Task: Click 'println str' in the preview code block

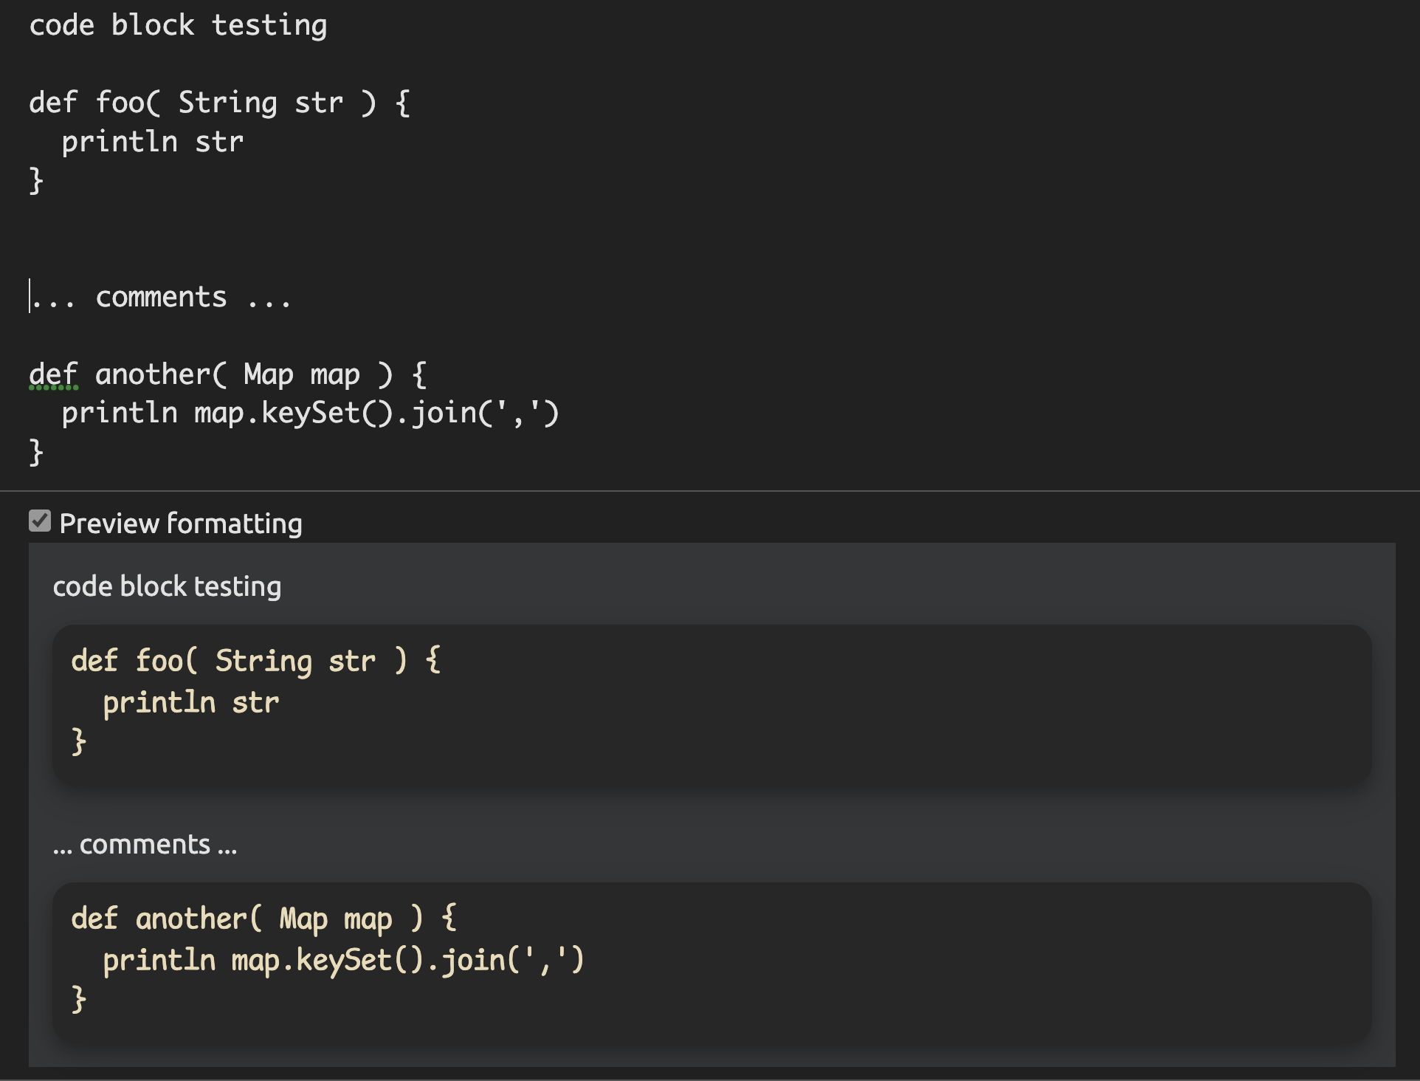Action: click(x=191, y=702)
